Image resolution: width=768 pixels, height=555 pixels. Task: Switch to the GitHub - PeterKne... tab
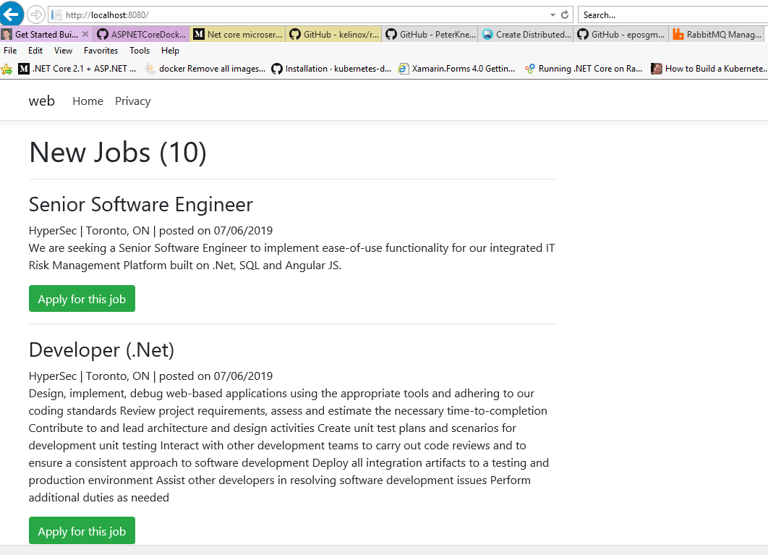coord(430,34)
